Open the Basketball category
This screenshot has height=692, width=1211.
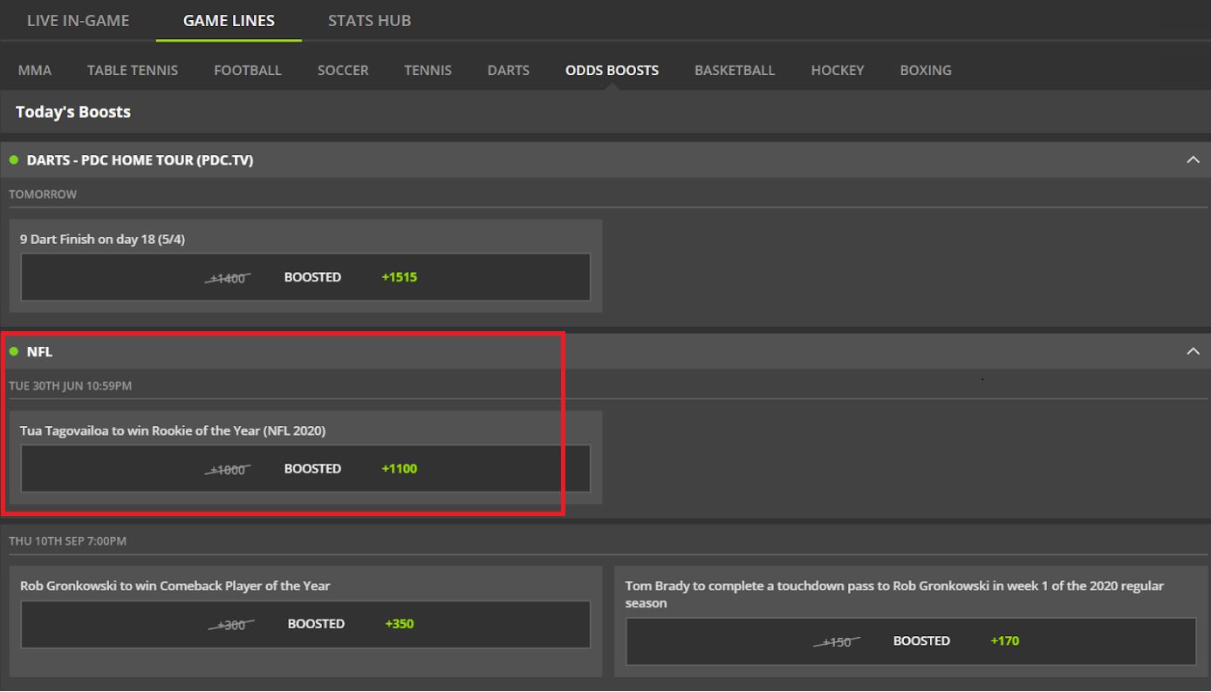(x=735, y=70)
